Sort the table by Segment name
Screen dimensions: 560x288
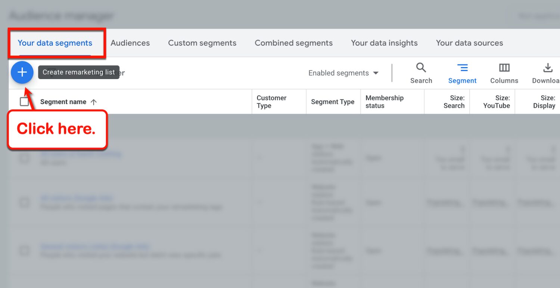[x=68, y=102]
